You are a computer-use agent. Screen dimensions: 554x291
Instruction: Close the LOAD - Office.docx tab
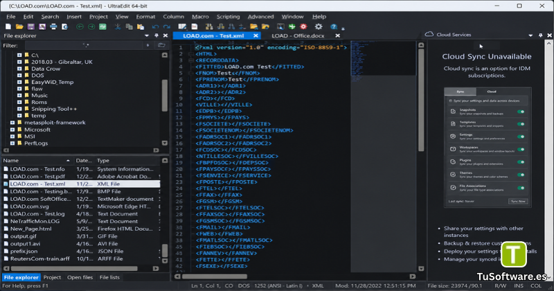click(337, 36)
